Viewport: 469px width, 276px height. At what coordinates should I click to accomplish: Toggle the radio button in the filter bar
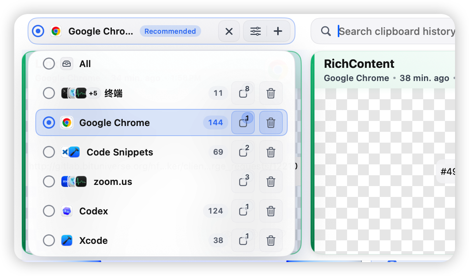point(38,31)
